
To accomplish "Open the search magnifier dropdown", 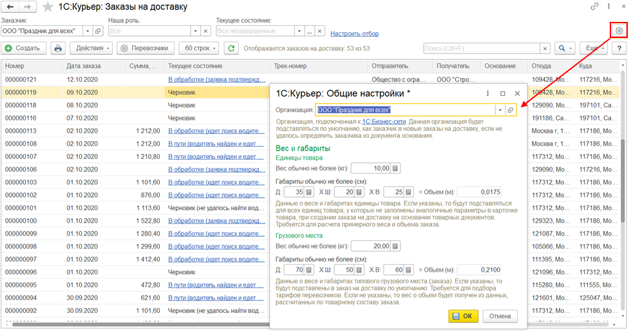I will (565, 48).
